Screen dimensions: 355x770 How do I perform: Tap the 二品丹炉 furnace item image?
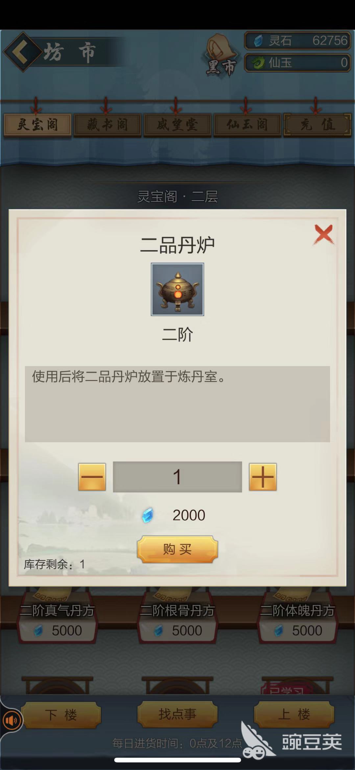tap(177, 289)
